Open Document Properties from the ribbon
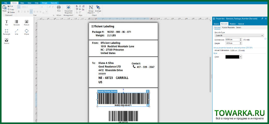Viewport: 269px width, 124px height. click(x=68, y=9)
